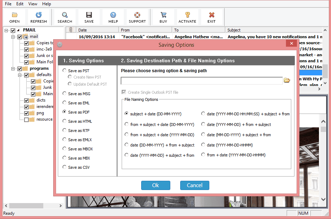The image size is (331, 219).
Task: Open a mail file using the OPEN icon
Action: pos(14,17)
